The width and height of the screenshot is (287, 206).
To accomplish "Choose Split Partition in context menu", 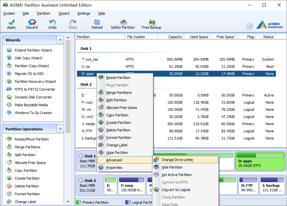I will tap(116, 100).
